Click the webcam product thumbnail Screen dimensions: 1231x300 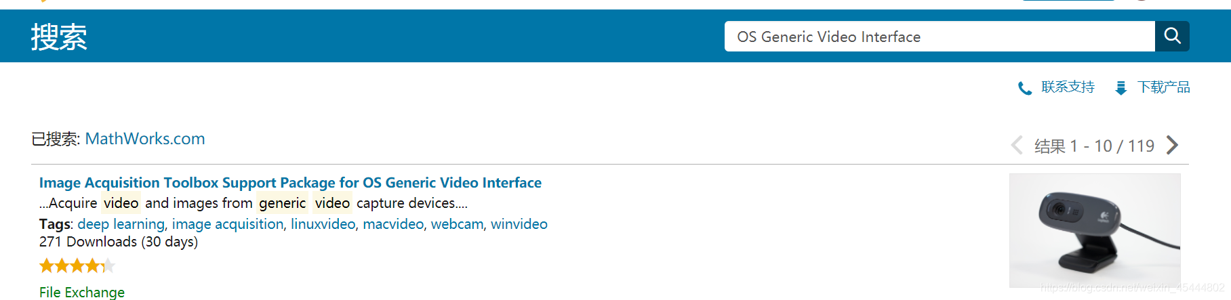[1094, 230]
